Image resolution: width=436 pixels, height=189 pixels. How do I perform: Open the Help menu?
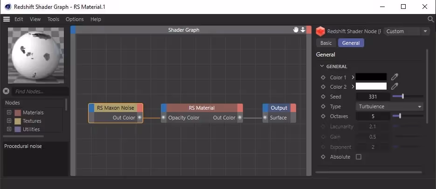96,19
